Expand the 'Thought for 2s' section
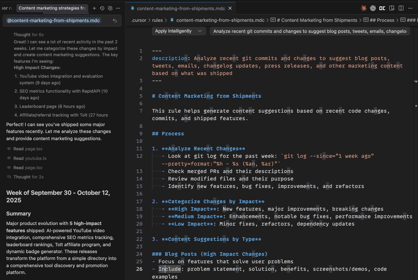Image resolution: width=418 pixels, height=280 pixels. (x=28, y=177)
